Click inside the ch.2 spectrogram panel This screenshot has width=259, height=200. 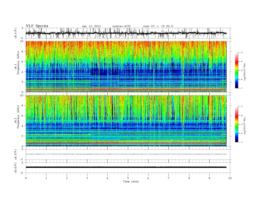pyautogui.click(x=126, y=121)
